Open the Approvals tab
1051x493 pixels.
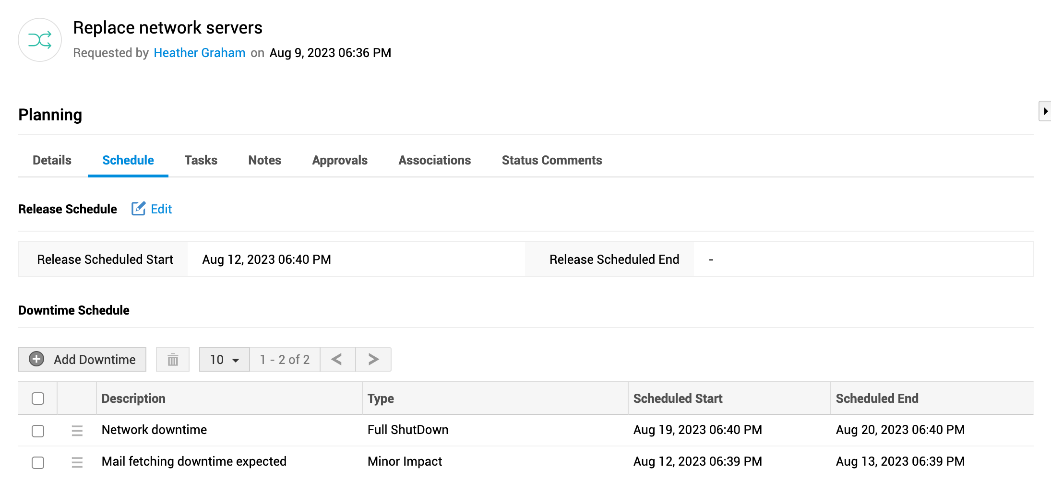[339, 160]
